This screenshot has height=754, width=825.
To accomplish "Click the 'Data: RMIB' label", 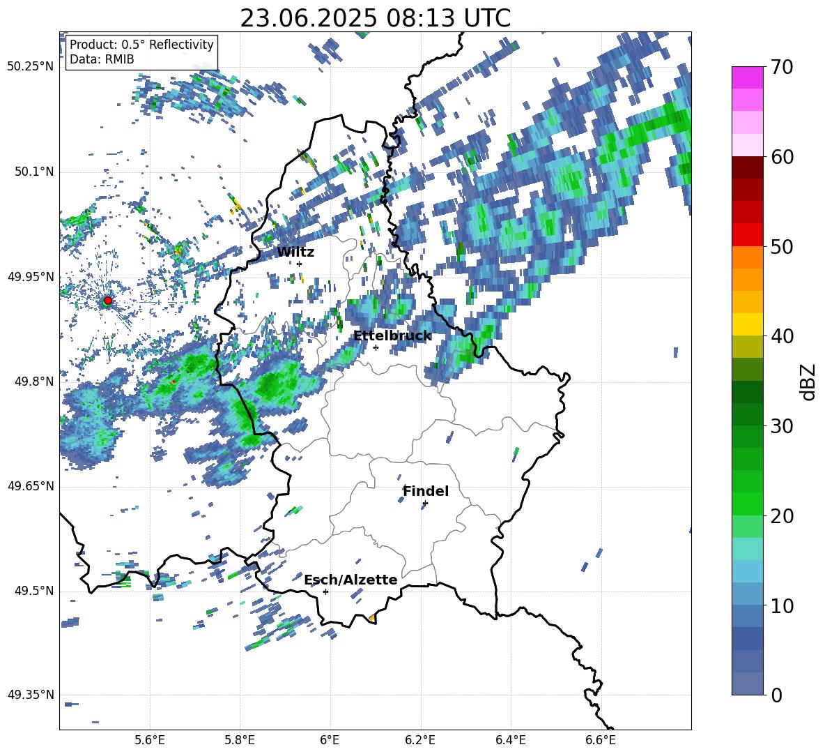I will coord(102,59).
